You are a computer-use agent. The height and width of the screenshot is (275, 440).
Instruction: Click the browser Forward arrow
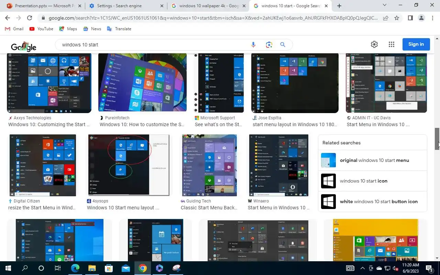coord(19,18)
